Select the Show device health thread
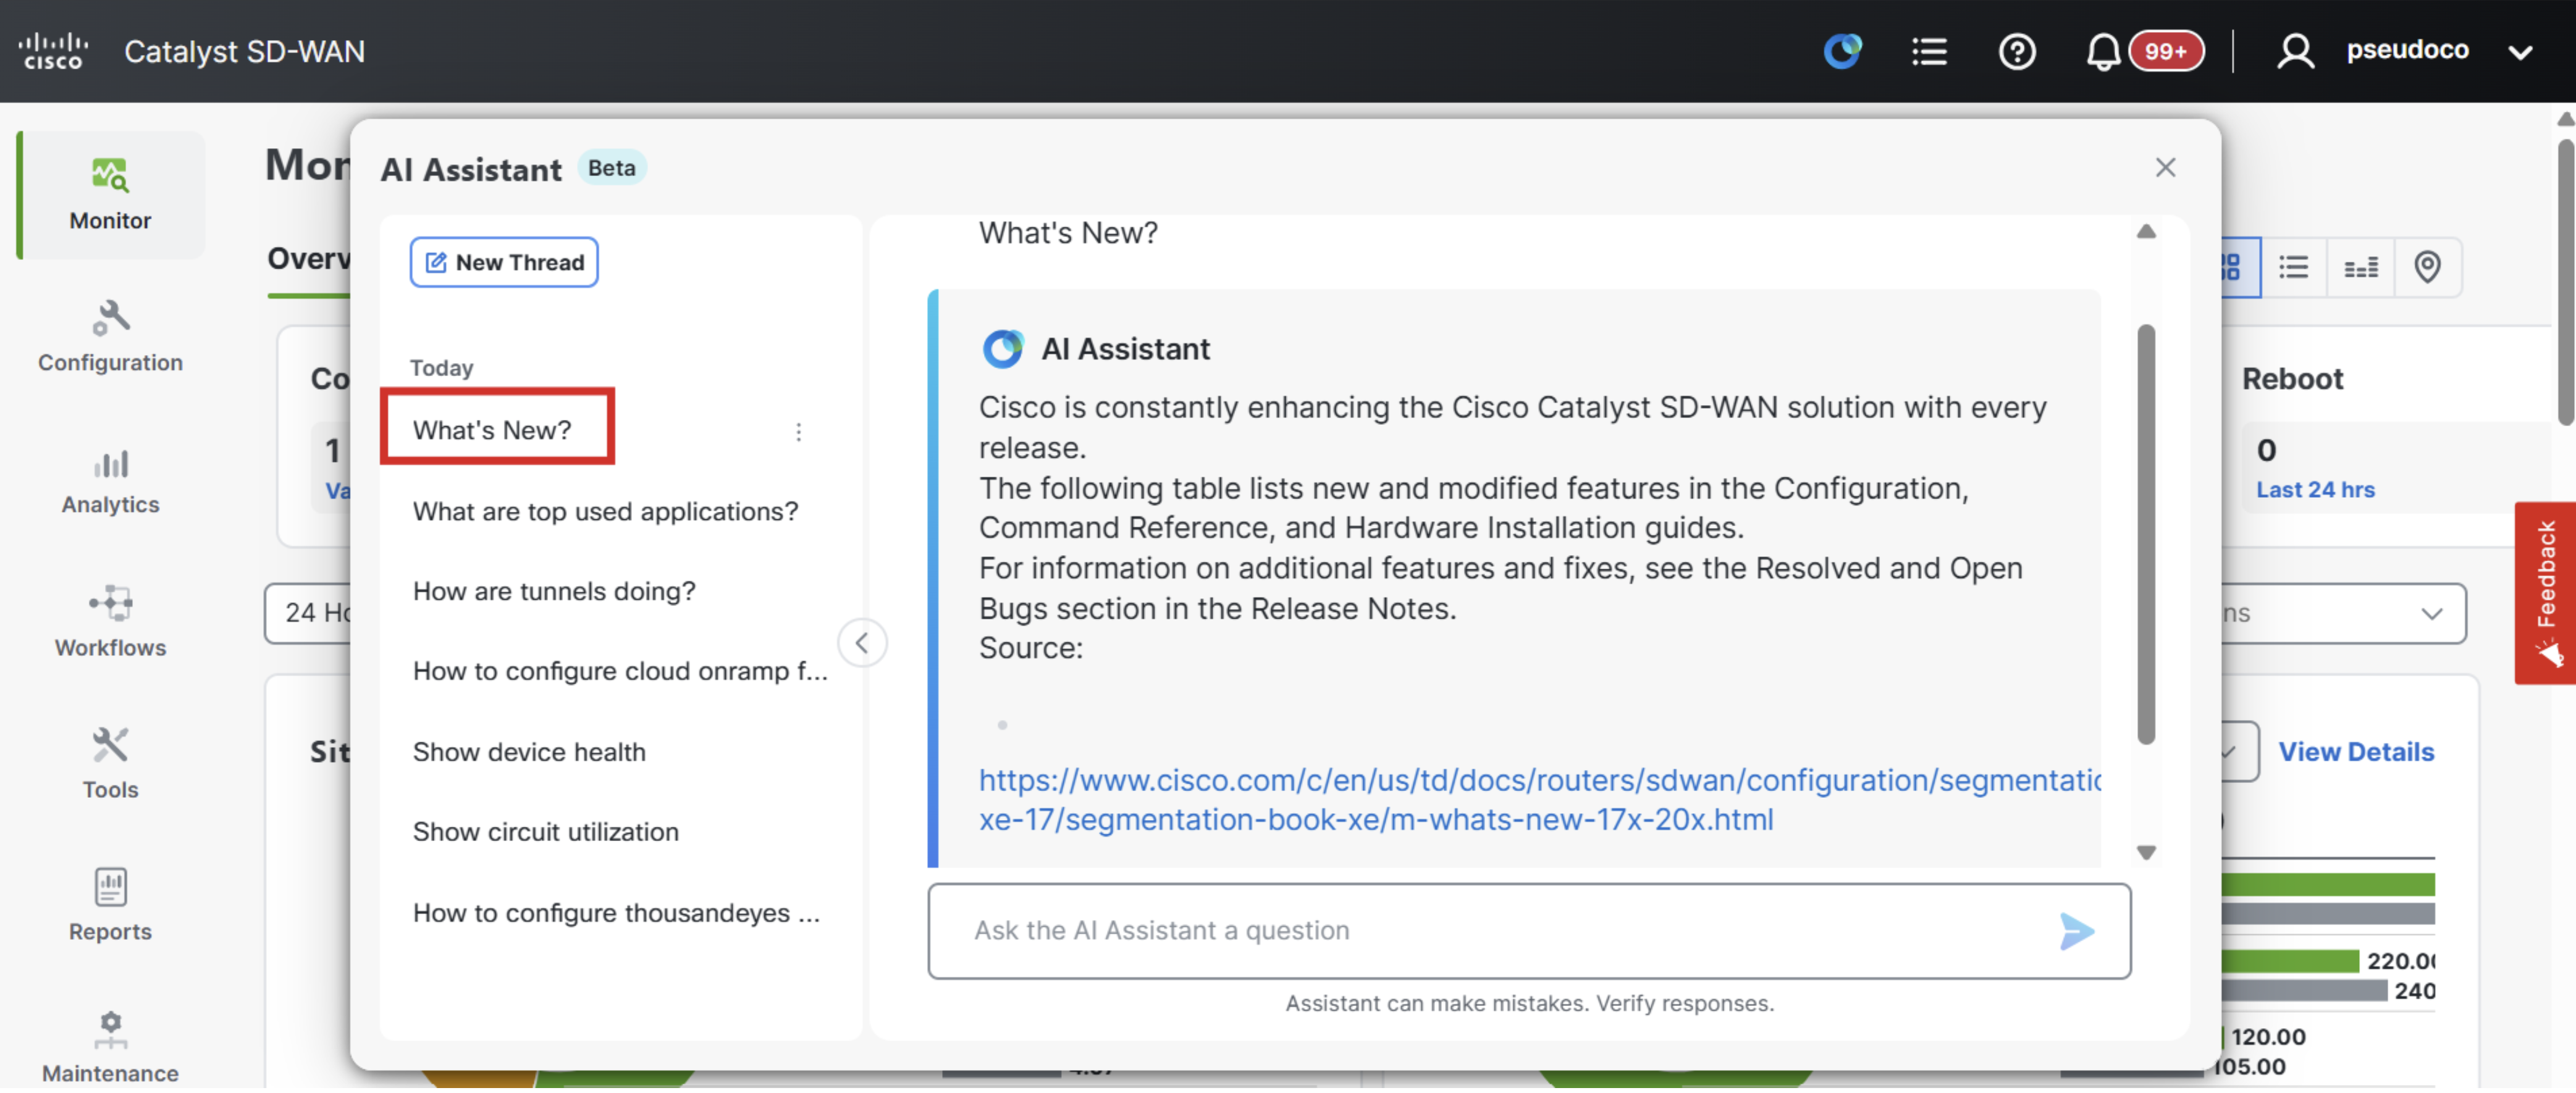 coord(529,752)
